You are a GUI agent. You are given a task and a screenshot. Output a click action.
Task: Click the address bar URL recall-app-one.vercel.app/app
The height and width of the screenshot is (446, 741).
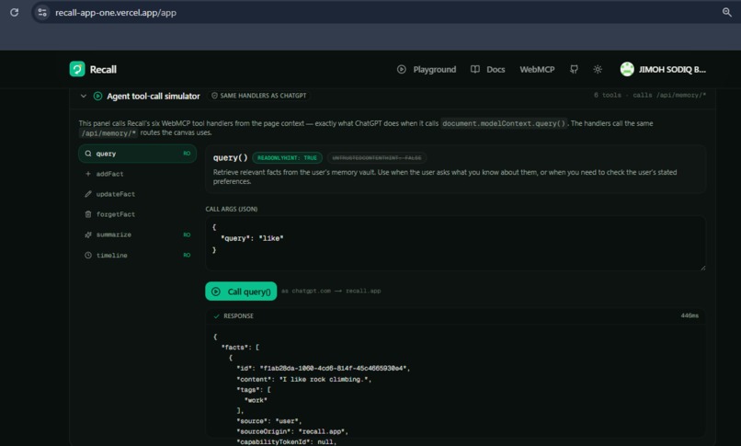116,13
